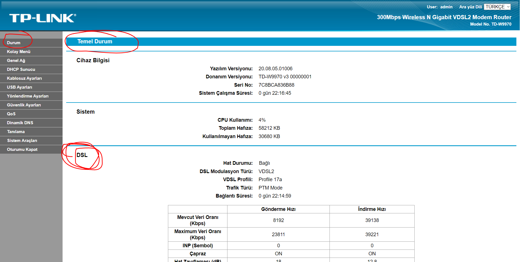The height and width of the screenshot is (262, 520).
Task: Click the CPU usage value 4%
Action: 262,120
